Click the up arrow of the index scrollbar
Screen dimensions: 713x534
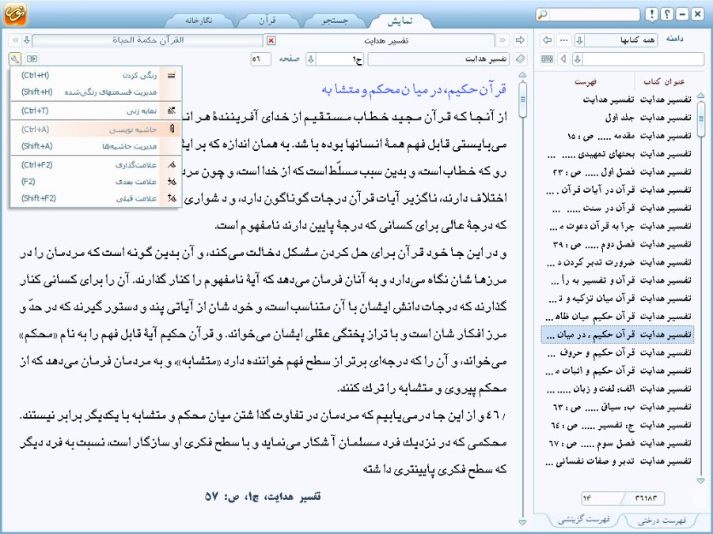[700, 95]
